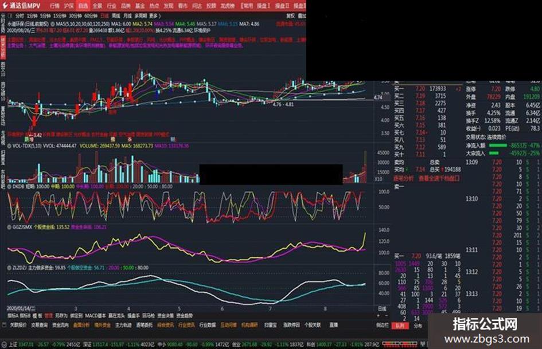Click the small icon before 分时 period

pyautogui.click(x=10, y=16)
